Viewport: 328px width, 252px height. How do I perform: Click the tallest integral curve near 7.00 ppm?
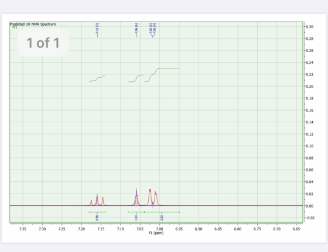[162, 75]
